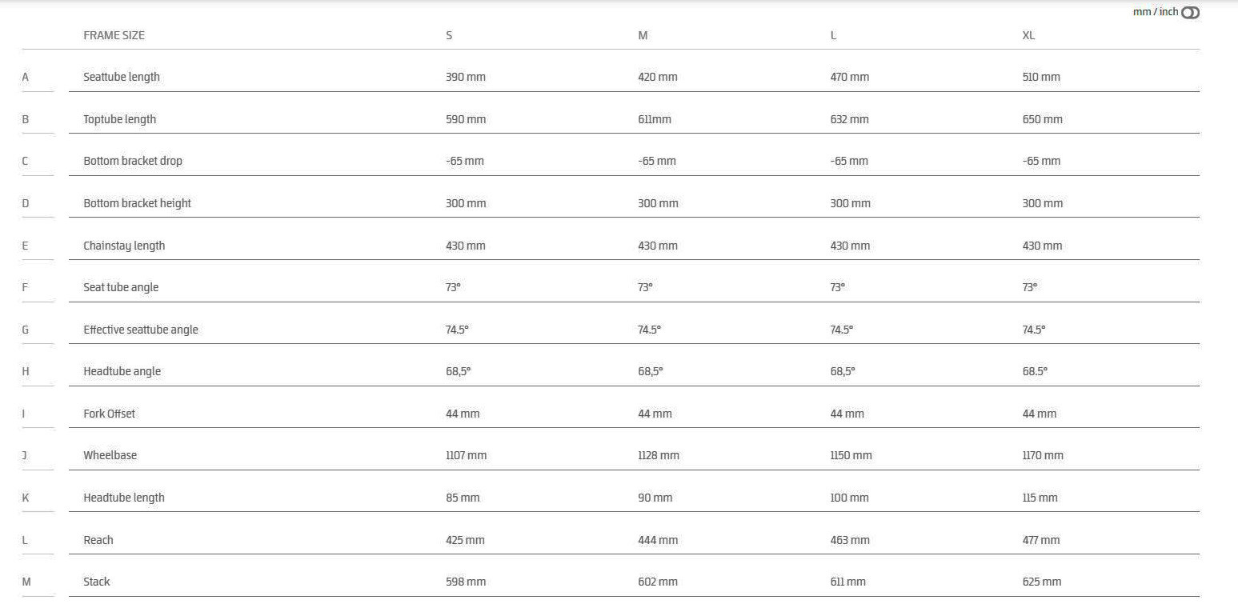Select the L frame size column header
This screenshot has width=1238, height=604.
coord(833,35)
